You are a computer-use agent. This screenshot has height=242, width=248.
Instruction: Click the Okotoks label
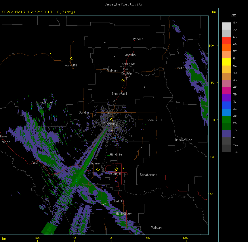[119, 201]
